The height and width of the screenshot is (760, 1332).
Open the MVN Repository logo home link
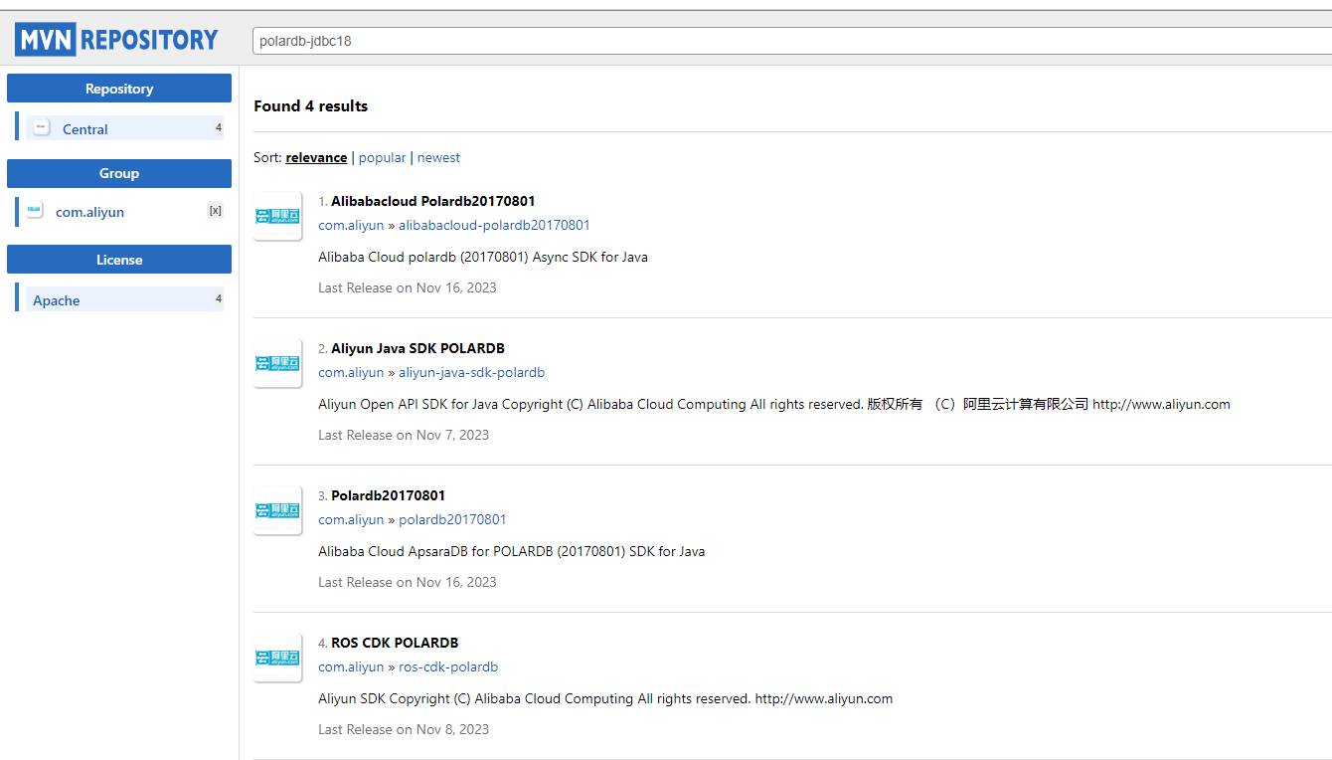coord(116,40)
